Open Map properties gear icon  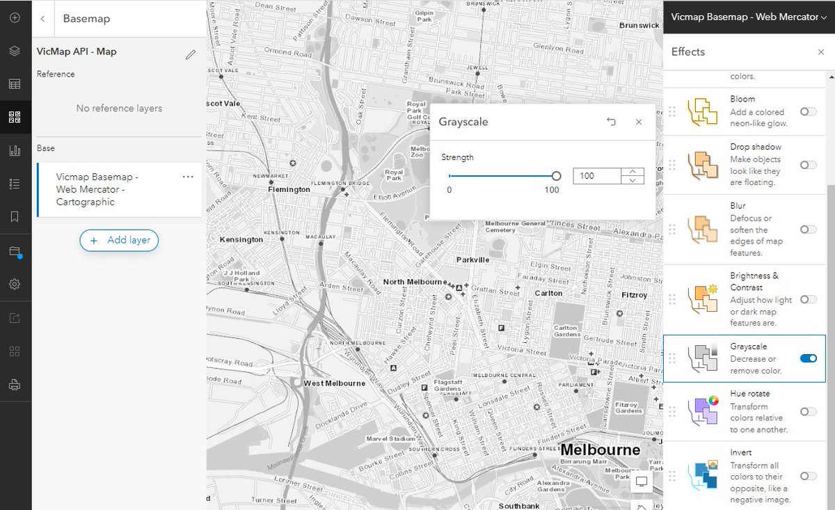[x=15, y=284]
